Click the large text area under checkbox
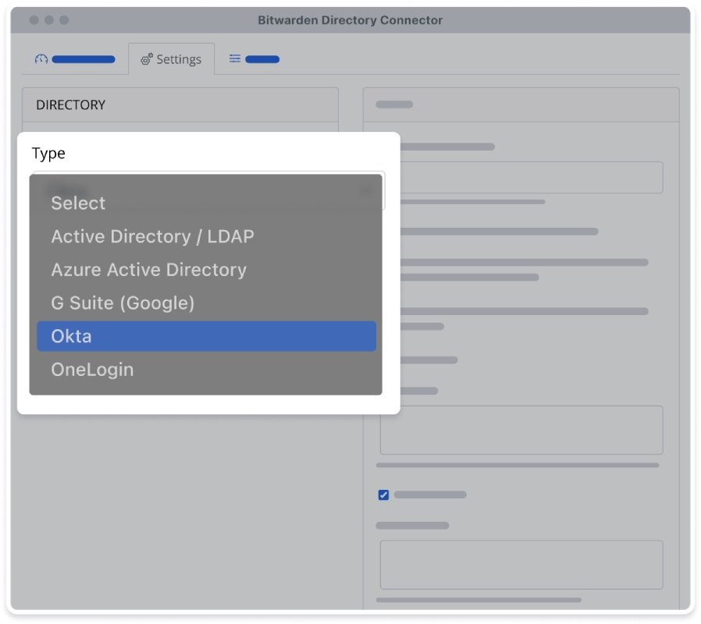Viewport: 701px width, 624px height. 521,565
